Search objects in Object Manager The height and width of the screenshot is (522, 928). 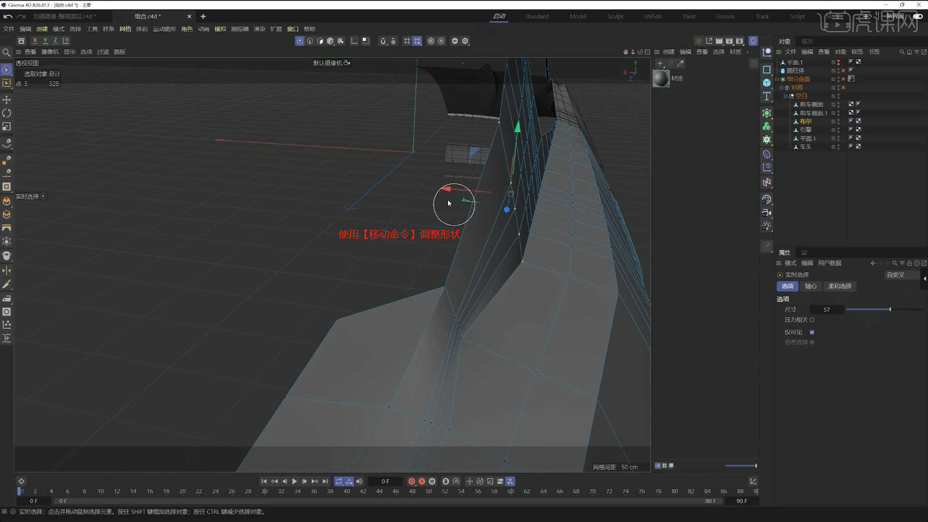[901, 52]
